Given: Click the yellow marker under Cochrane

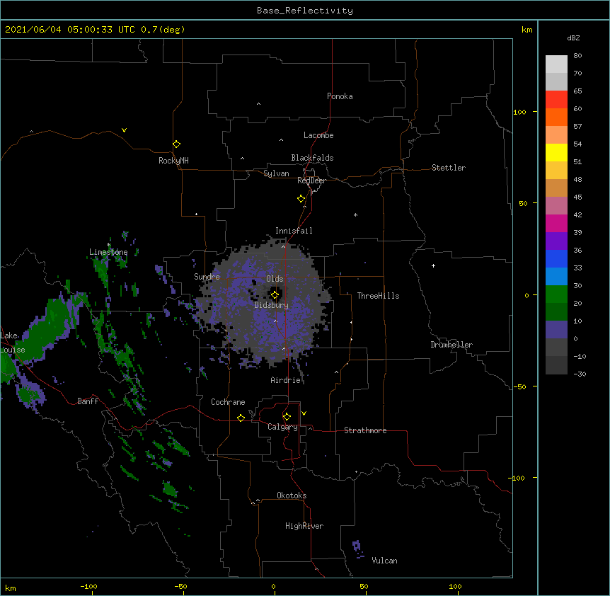Looking at the screenshot, I should (x=241, y=418).
